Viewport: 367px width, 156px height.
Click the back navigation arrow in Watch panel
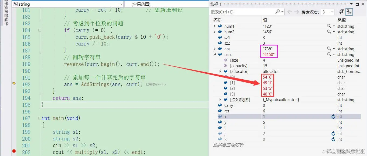(289, 12)
